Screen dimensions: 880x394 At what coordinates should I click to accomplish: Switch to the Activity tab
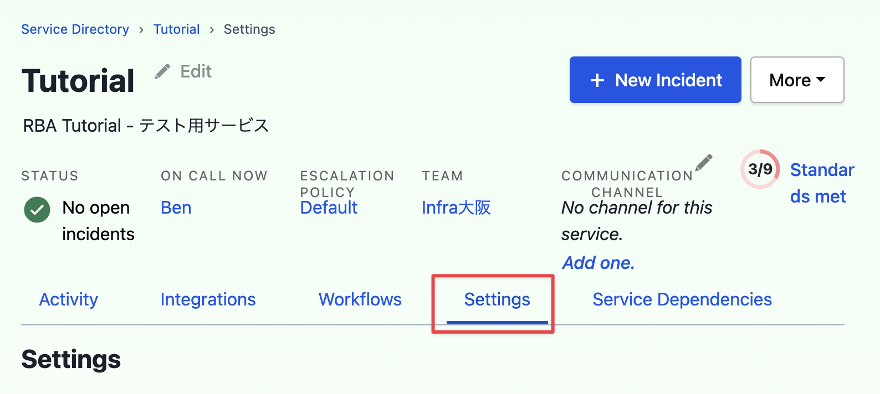pyautogui.click(x=69, y=299)
